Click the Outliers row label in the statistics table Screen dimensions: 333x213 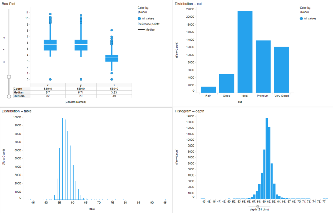coord(19,96)
